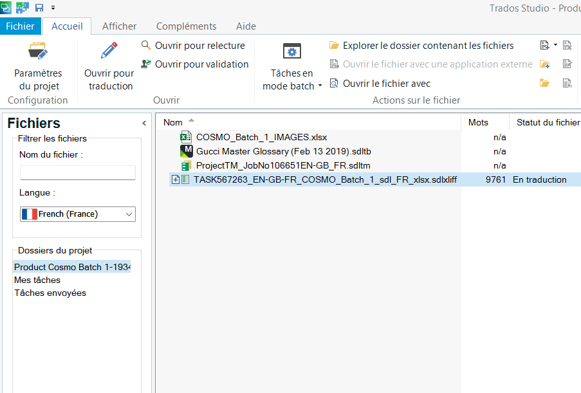Expand the Tâches en mode batch dropdown arrow
Viewport: 581px width, 393px height.
[x=320, y=86]
